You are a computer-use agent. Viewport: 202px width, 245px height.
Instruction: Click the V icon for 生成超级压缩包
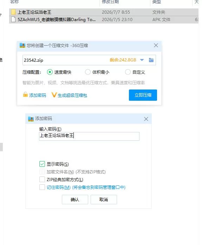54,95
